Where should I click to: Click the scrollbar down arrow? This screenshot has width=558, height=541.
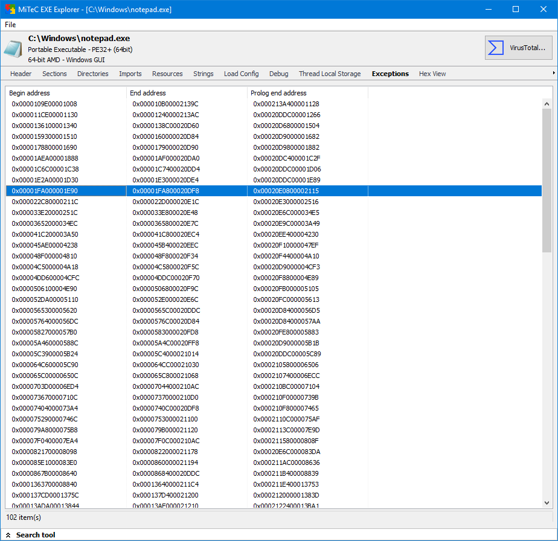coord(547,502)
